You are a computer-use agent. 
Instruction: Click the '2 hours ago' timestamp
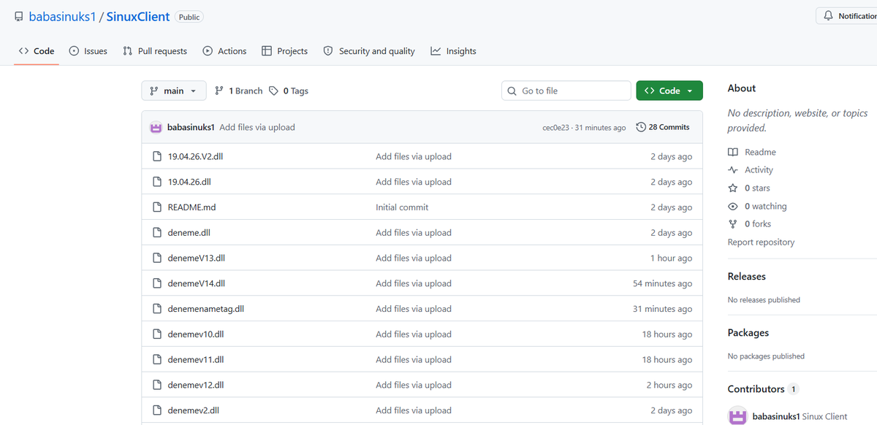669,385
